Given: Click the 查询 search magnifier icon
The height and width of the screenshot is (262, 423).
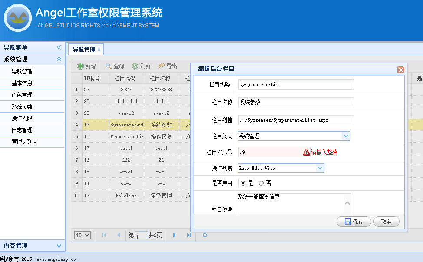Looking at the screenshot, I should coord(109,66).
